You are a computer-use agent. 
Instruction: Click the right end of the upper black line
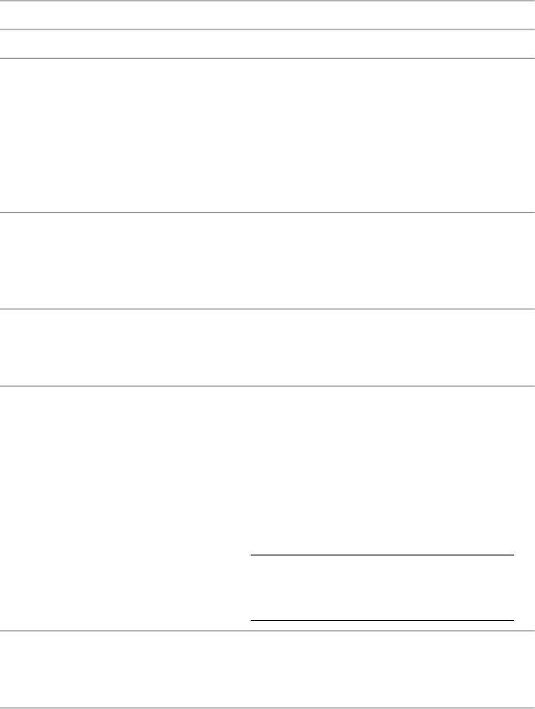512,555
